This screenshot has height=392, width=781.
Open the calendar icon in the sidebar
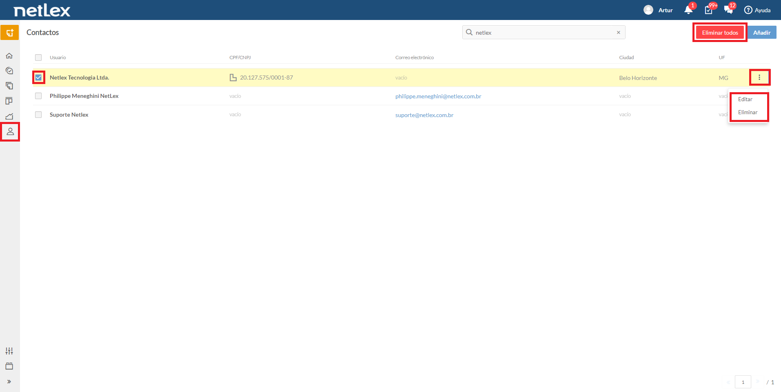click(9, 366)
